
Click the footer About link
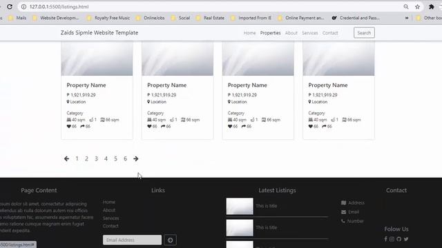pos(109,210)
